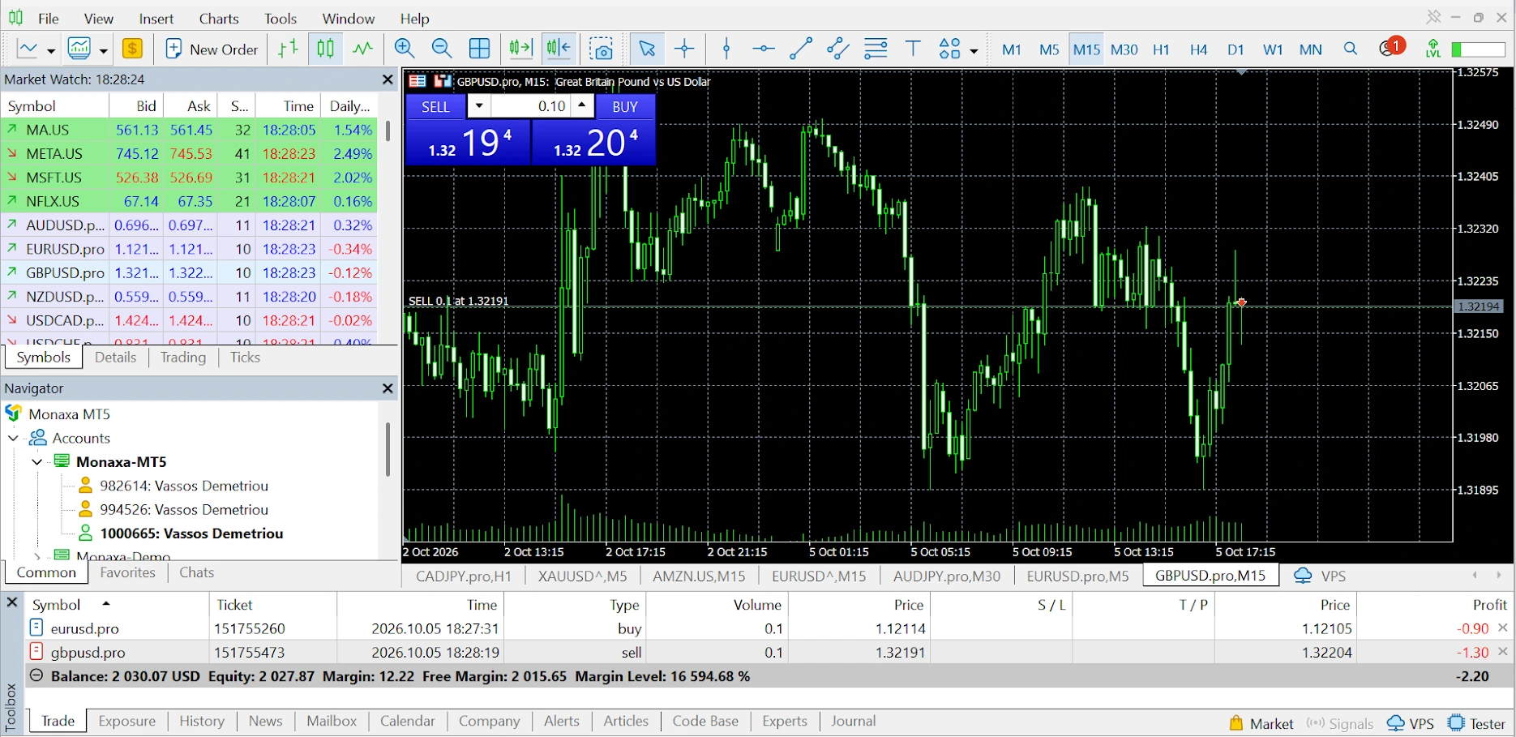Open the Insert menu
The width and height of the screenshot is (1516, 737).
pyautogui.click(x=156, y=18)
